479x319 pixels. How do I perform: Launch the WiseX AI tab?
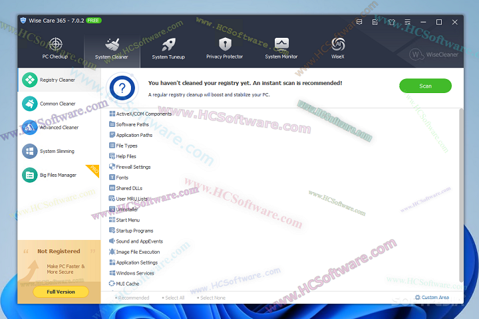[338, 49]
